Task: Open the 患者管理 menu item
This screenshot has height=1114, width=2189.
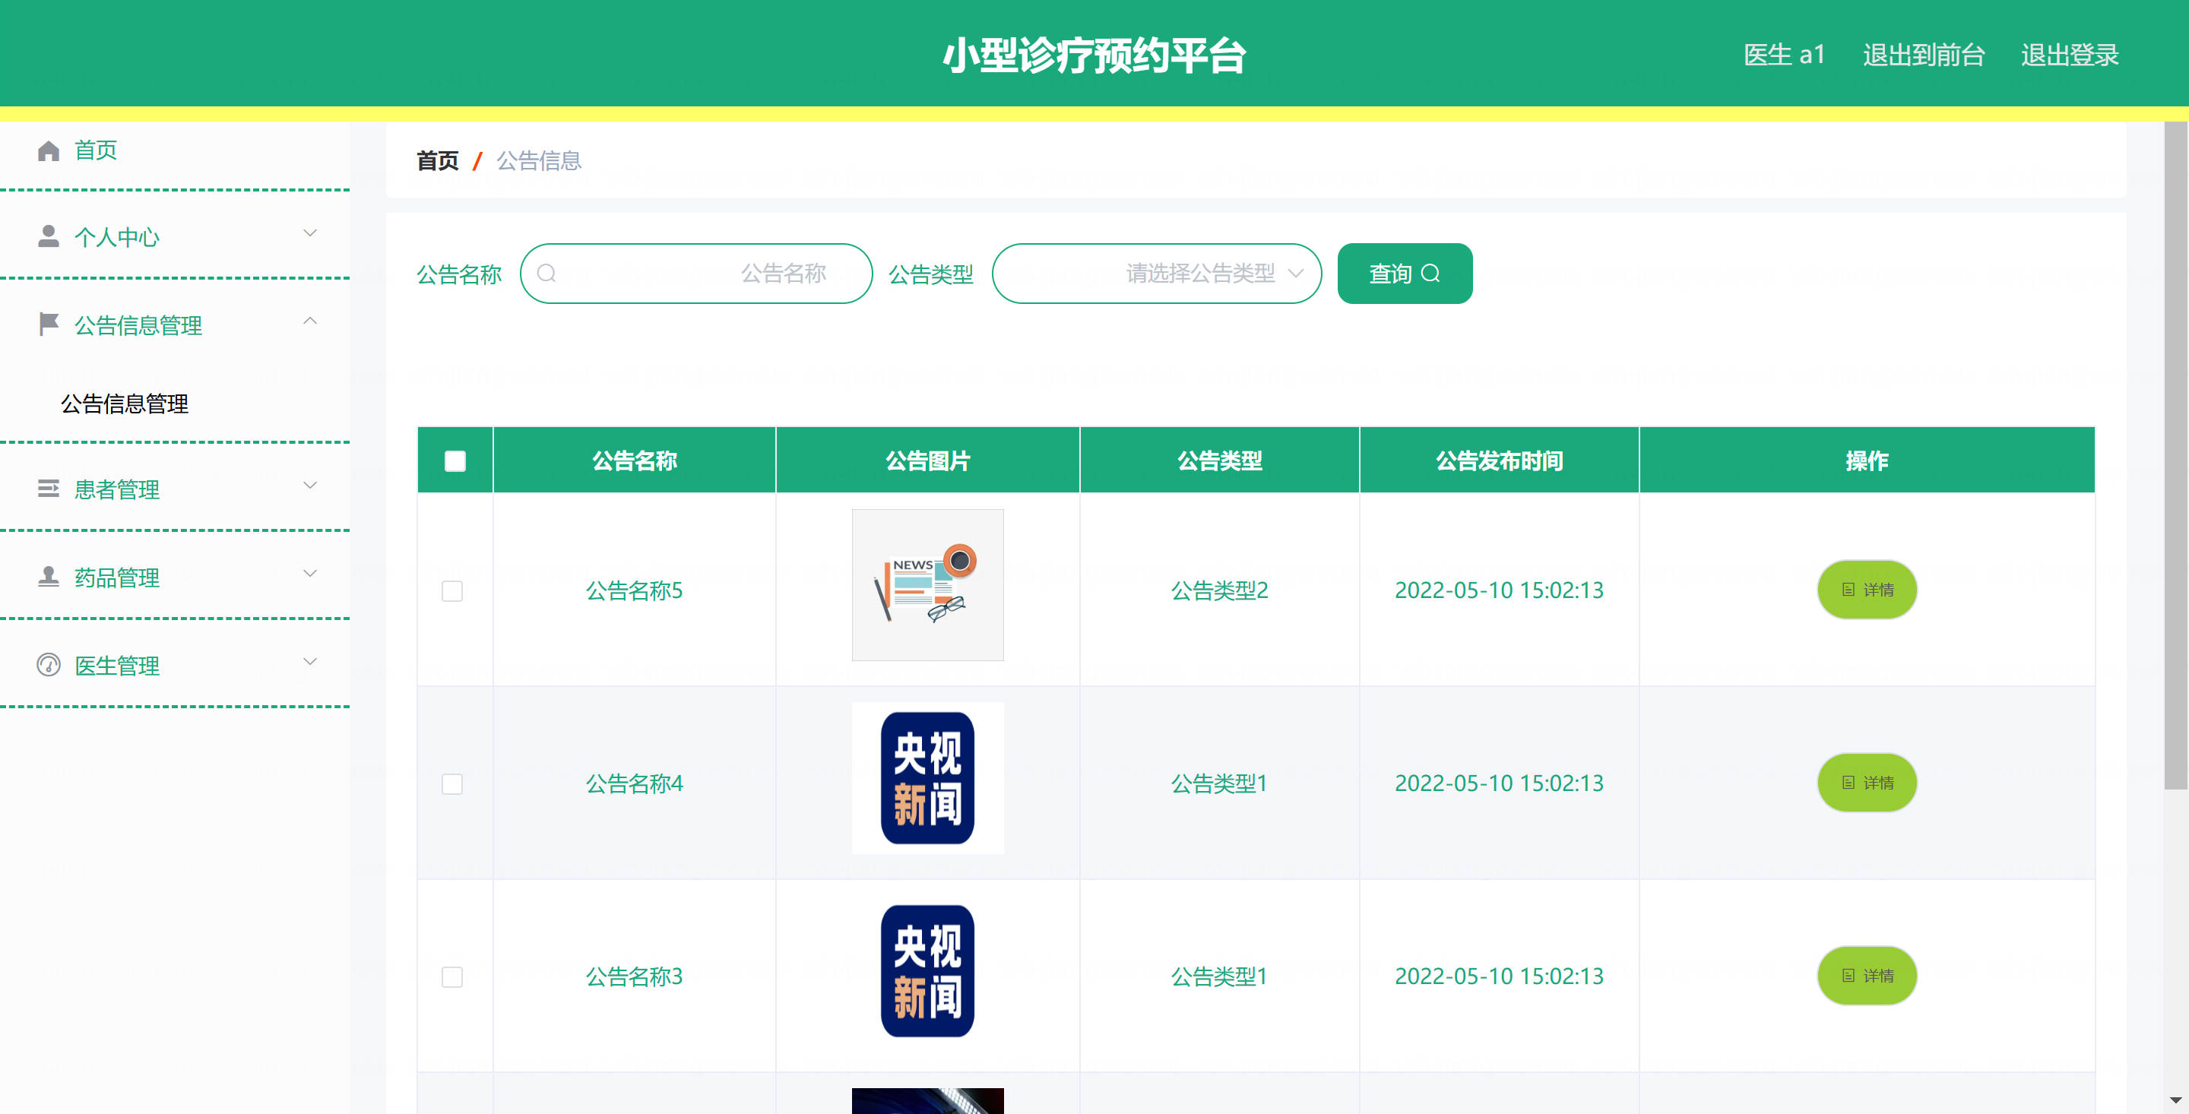Action: (x=175, y=489)
